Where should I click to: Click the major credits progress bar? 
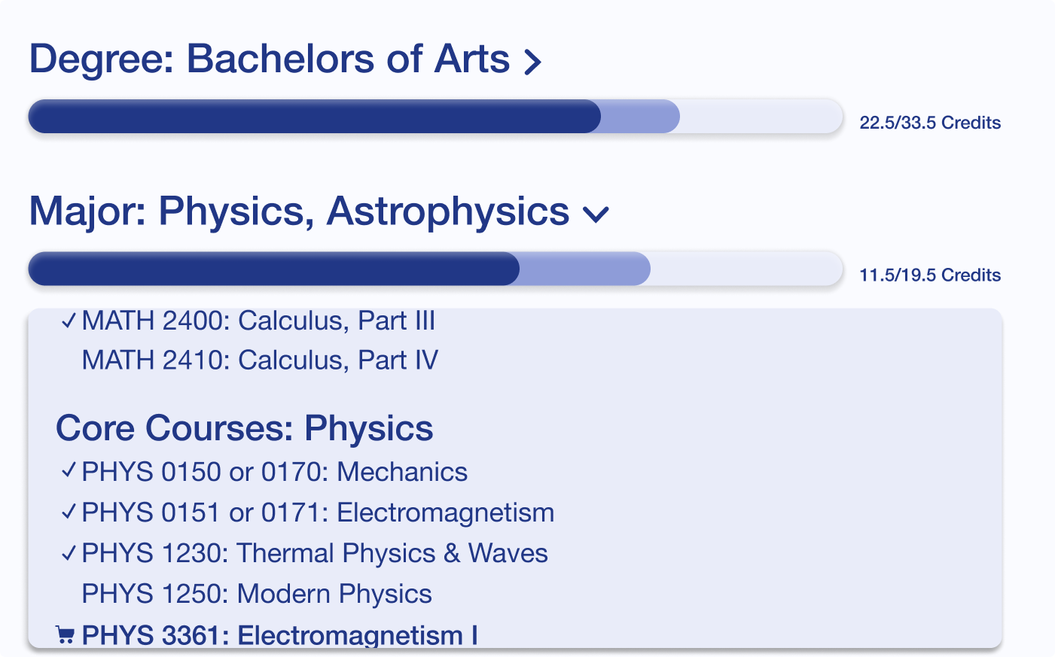click(x=435, y=269)
